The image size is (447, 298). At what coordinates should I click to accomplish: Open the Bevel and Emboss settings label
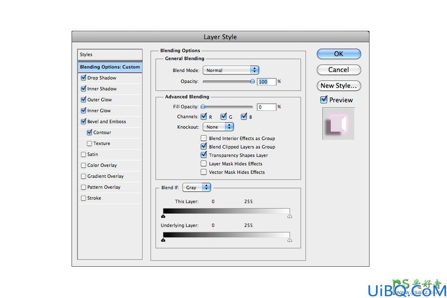coord(107,122)
